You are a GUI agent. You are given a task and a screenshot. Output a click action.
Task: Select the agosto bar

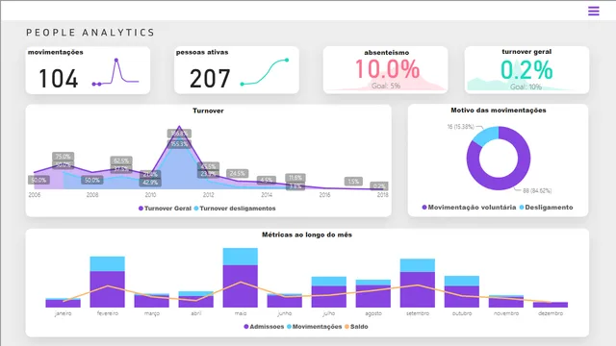pyautogui.click(x=373, y=293)
